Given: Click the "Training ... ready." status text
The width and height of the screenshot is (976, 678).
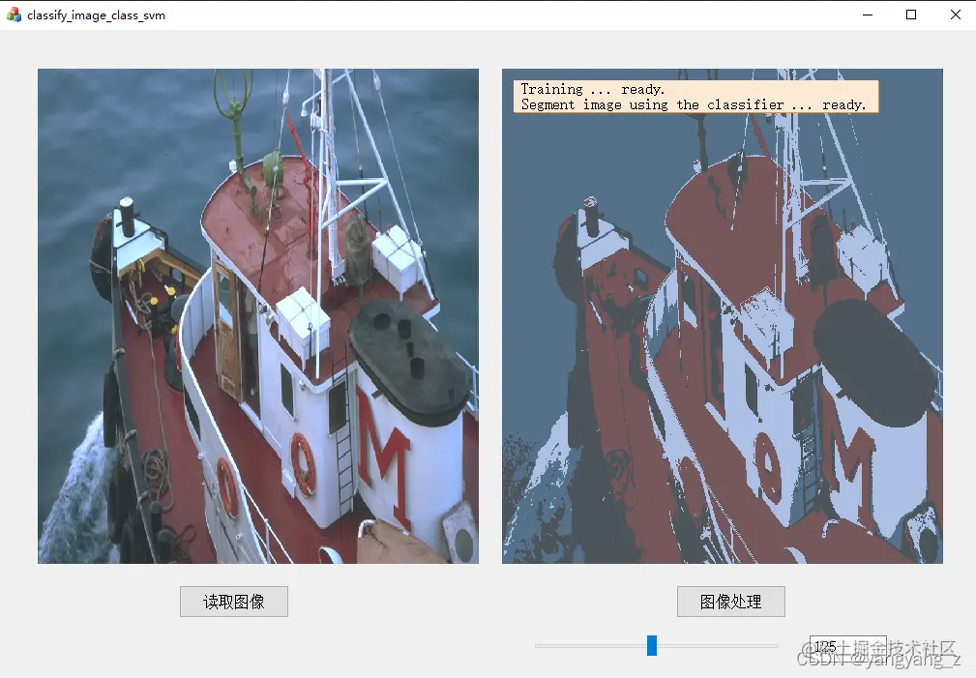Looking at the screenshot, I should [593, 89].
